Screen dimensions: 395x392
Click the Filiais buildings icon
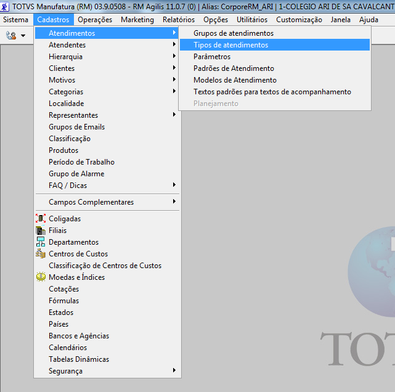(x=41, y=231)
